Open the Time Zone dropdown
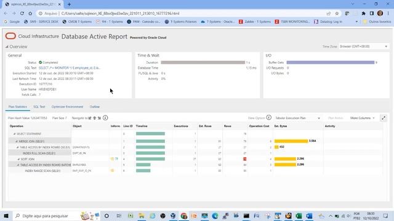Screen dimensions: 394x221 363,47
